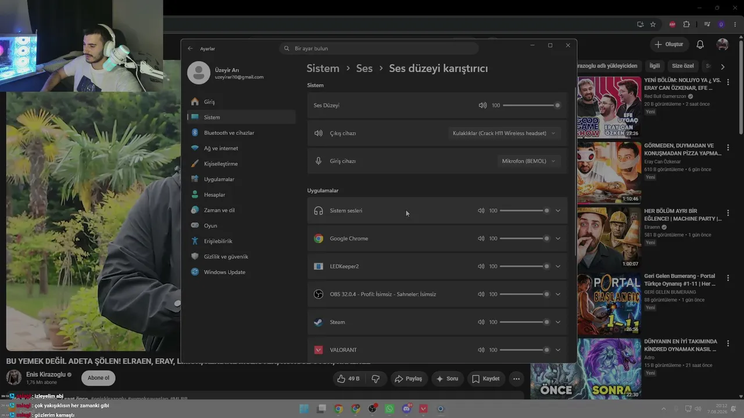Show hidden system tray icons

664,409
